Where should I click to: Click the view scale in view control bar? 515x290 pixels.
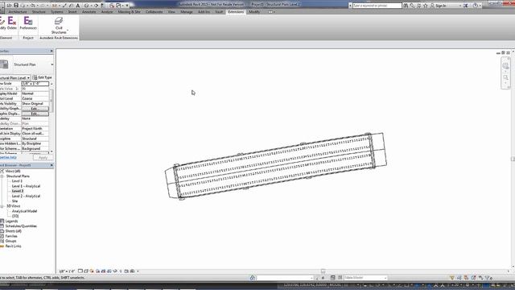(67, 271)
